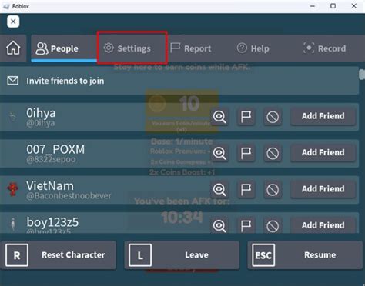365x286 pixels.
Task: Minimize the Roblox window
Action: coord(313,6)
